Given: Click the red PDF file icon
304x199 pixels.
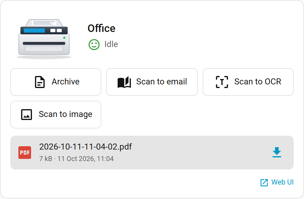Looking at the screenshot, I should [x=25, y=153].
